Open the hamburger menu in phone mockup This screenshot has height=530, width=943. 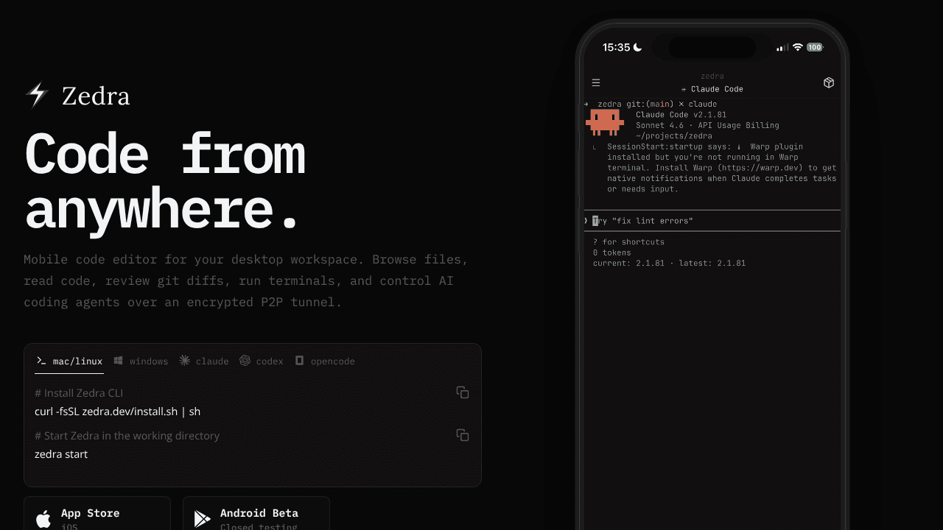[596, 82]
